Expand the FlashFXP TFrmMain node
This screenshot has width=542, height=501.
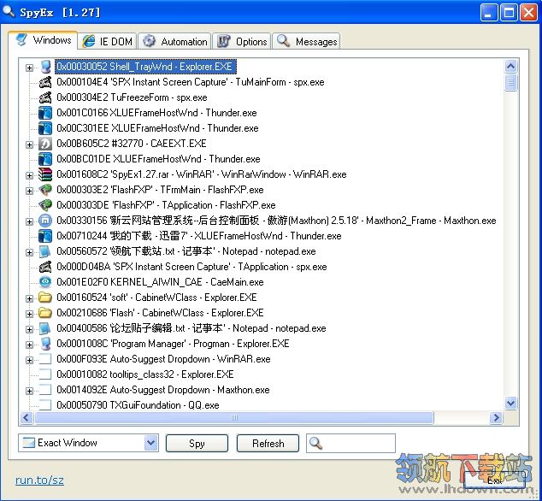[29, 191]
